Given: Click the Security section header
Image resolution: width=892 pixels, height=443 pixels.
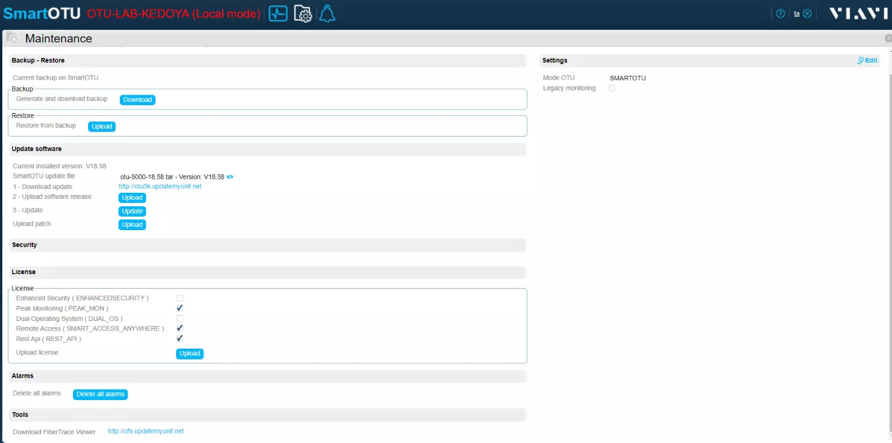Looking at the screenshot, I should point(267,245).
